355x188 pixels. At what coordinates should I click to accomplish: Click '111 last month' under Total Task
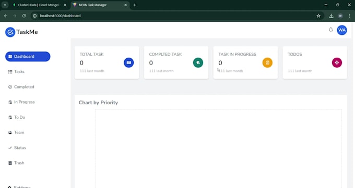click(x=92, y=71)
